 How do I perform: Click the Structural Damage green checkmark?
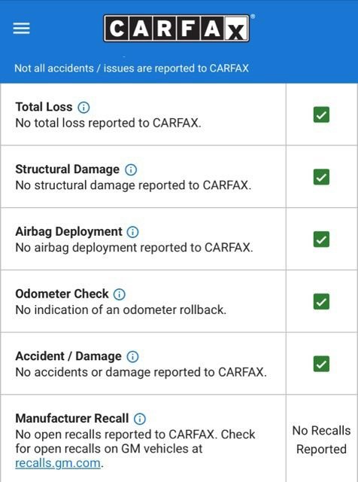coord(321,177)
